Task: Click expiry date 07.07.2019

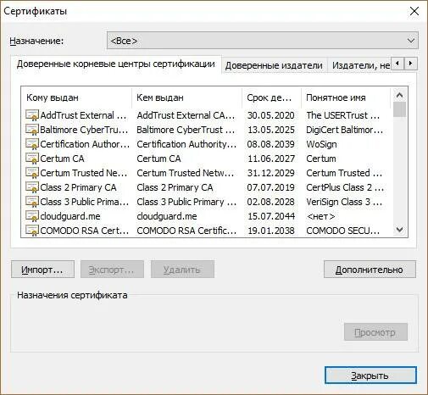Action: click(271, 187)
